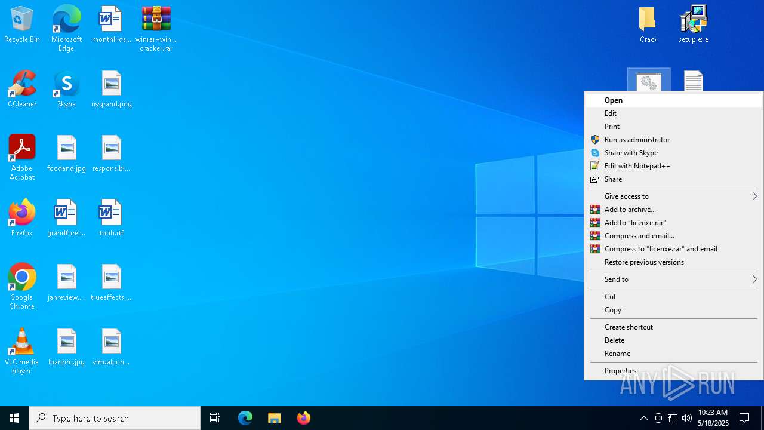Select the loanpro.jpg image file
764x430 pixels.
coord(66,348)
